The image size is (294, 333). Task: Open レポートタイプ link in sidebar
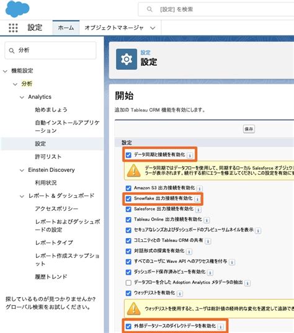tap(54, 242)
